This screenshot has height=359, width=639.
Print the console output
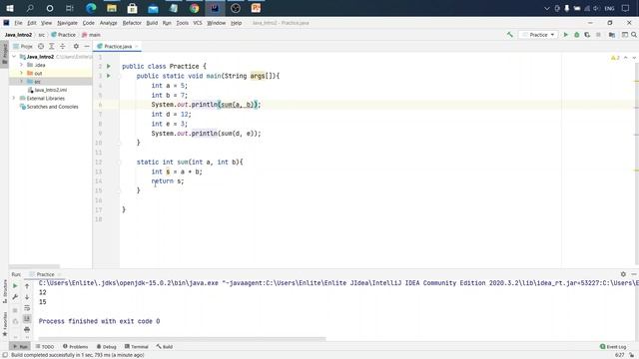pos(27,329)
